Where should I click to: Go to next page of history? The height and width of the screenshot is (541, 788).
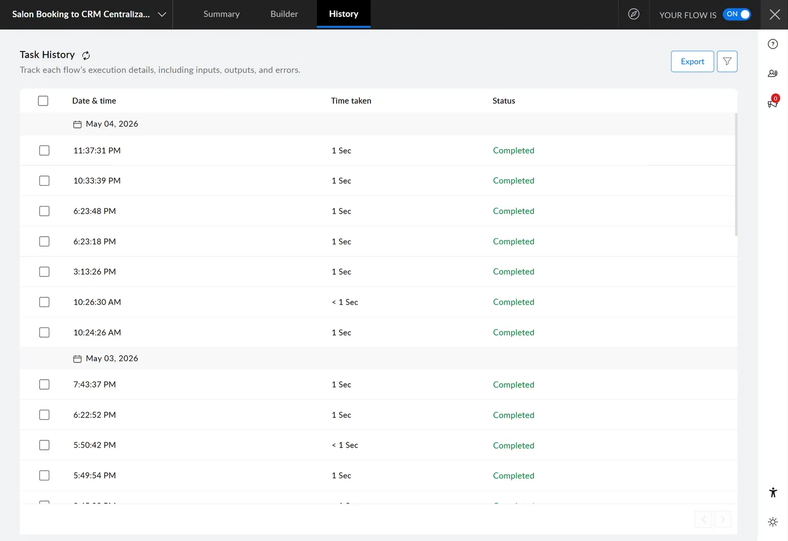pyautogui.click(x=723, y=519)
